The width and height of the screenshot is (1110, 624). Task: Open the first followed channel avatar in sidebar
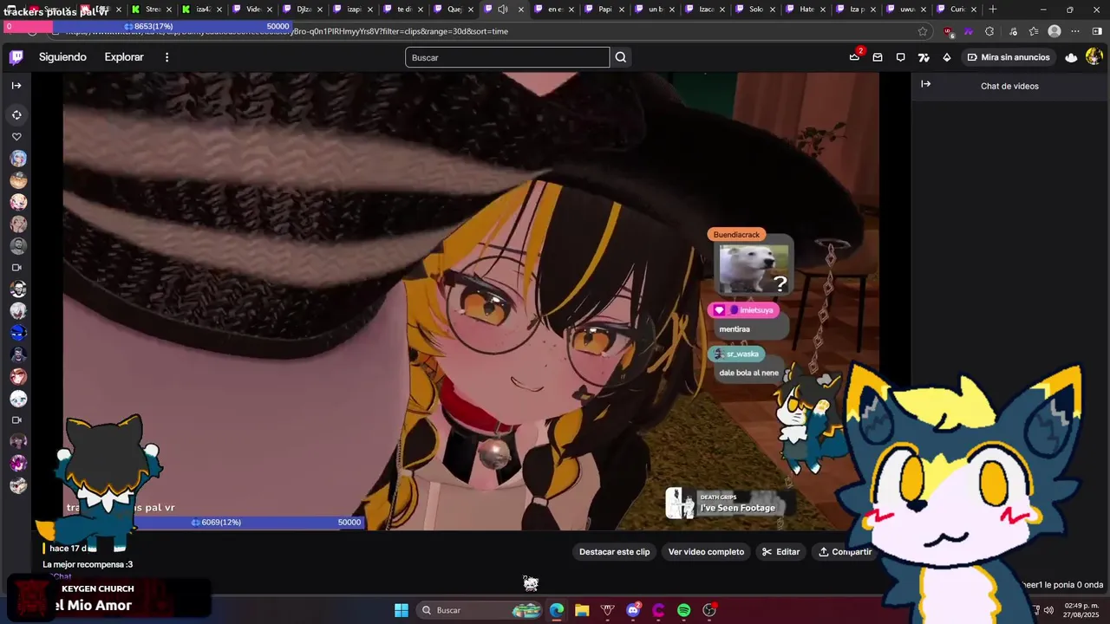[x=18, y=159]
